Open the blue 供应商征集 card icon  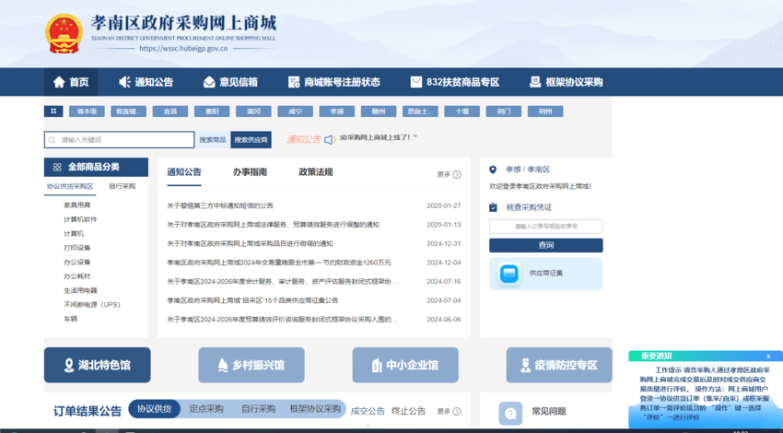point(509,274)
